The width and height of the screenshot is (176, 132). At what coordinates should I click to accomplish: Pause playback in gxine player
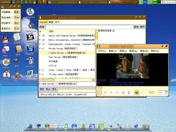pyautogui.click(x=111, y=93)
